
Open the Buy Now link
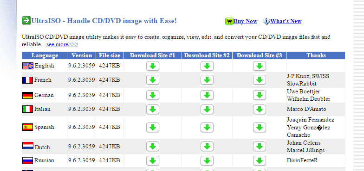pyautogui.click(x=245, y=21)
